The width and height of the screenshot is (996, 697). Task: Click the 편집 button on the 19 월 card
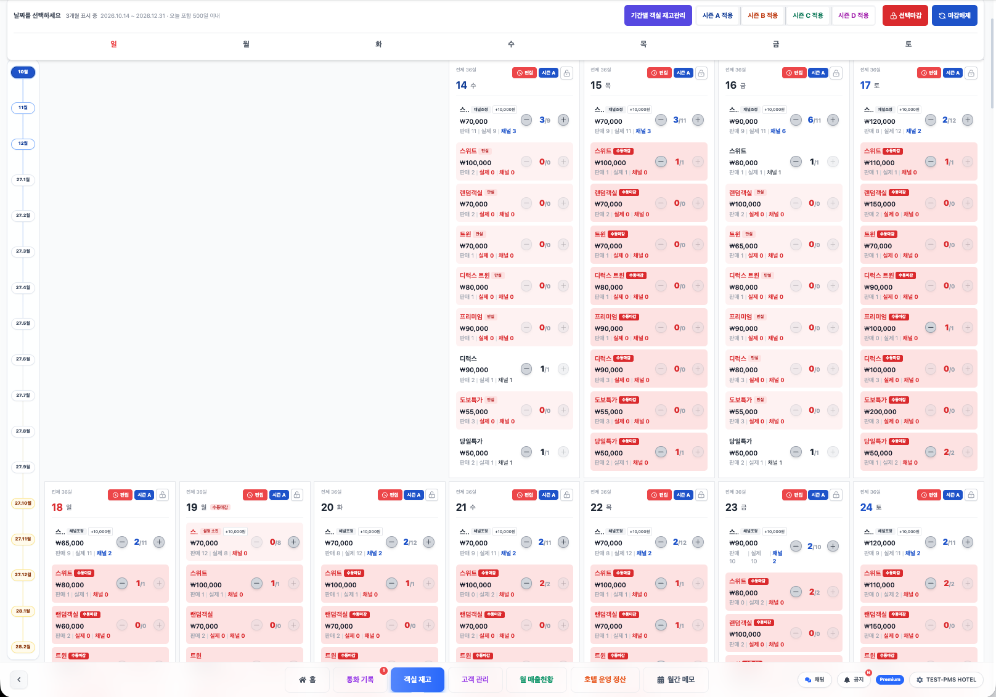point(255,495)
